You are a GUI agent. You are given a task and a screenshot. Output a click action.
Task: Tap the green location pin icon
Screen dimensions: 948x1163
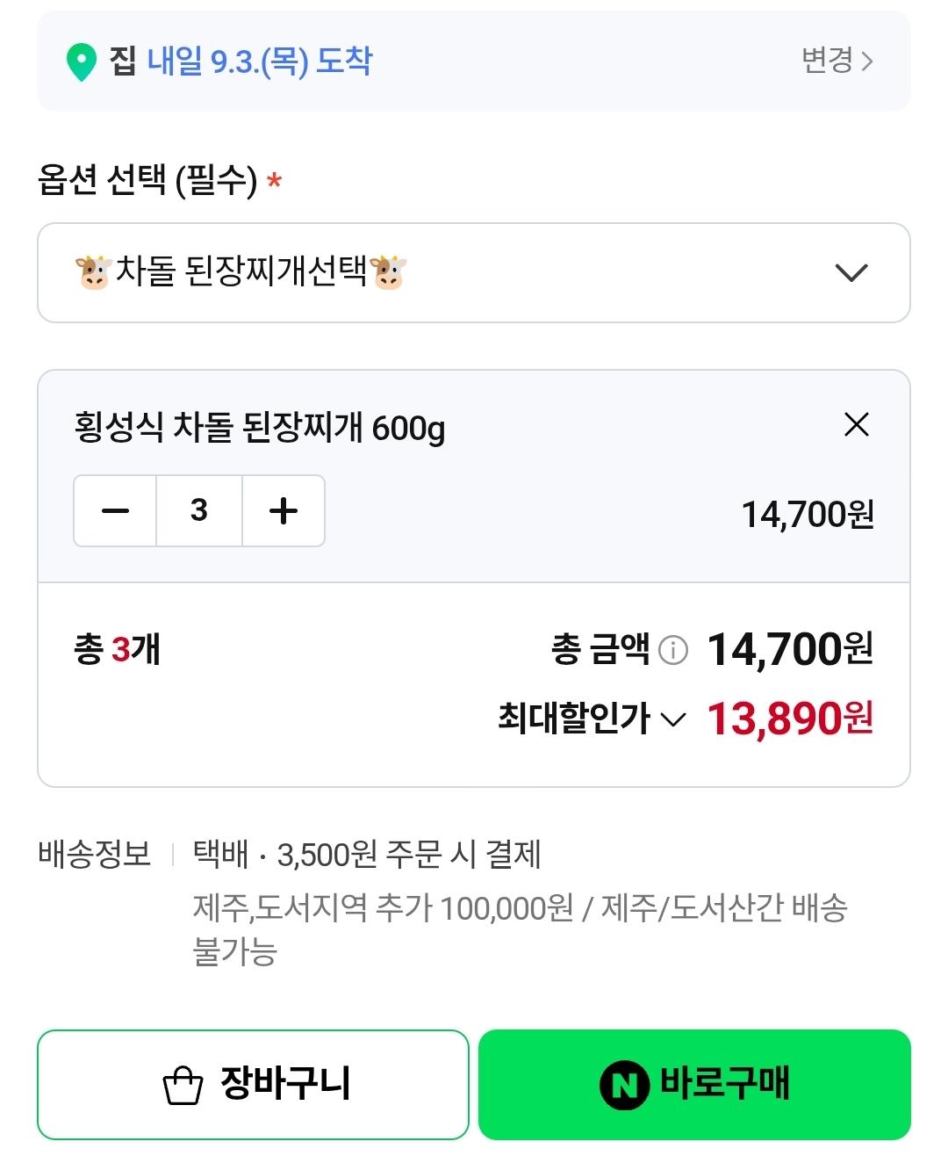[x=82, y=62]
